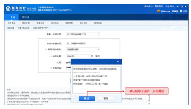Minimize the bank application window

click(x=178, y=7)
